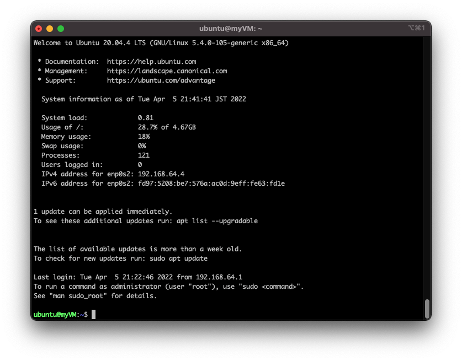This screenshot has height=361, width=462.
Task: Click the IPv6 address fd97:5208:be7:576a:ac0d:9eff:fe63:fd1e
Action: coord(211,184)
